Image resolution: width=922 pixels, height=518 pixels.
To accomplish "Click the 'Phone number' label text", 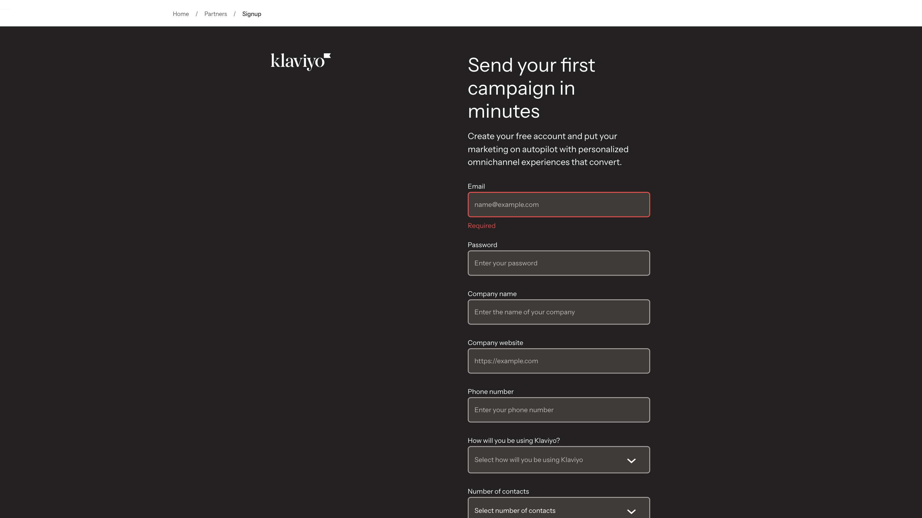I will (x=490, y=392).
